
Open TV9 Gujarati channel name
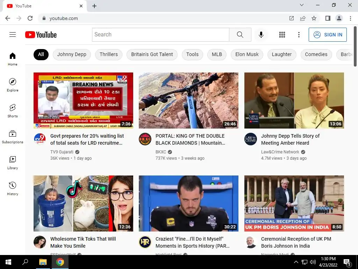(62, 152)
